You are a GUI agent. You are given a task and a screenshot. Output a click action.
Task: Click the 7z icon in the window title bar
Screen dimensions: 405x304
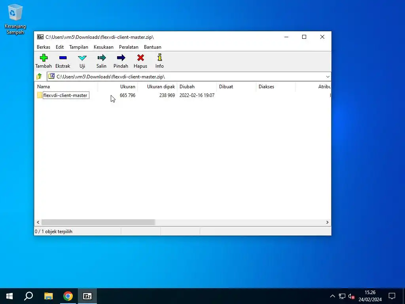pyautogui.click(x=40, y=37)
